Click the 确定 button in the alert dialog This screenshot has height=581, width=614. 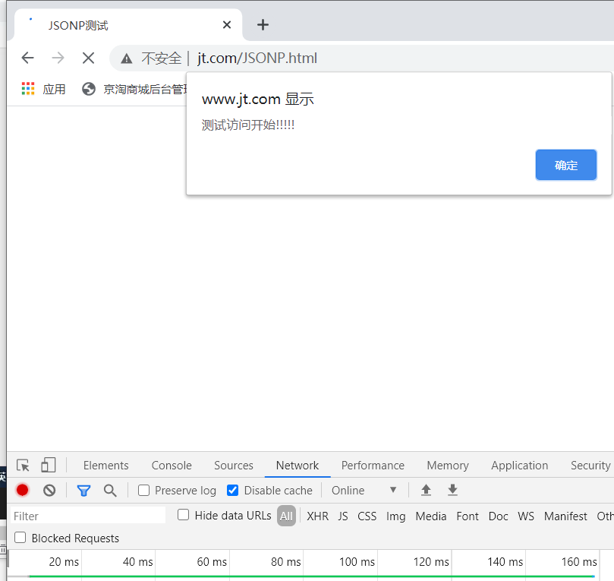[565, 165]
